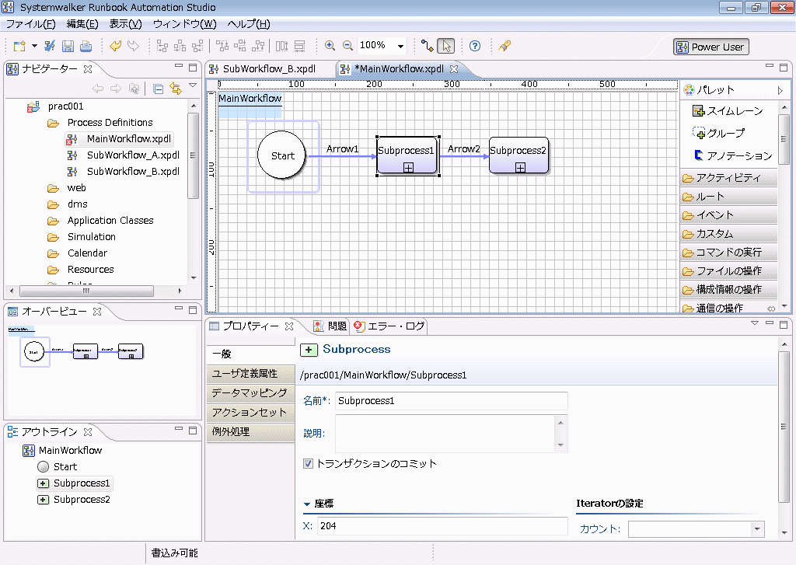Activate the Connection arrow tool in toolbar
The image size is (796, 565).
427,46
